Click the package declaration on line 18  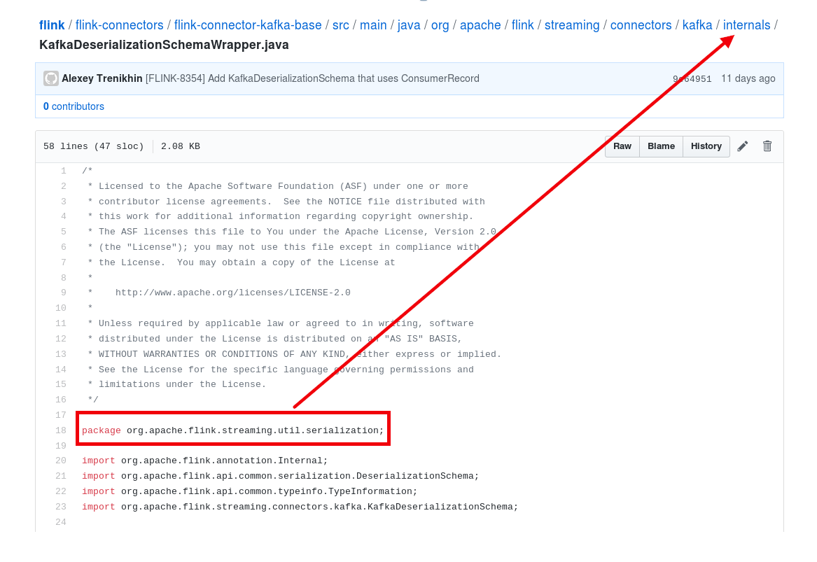[x=232, y=430]
